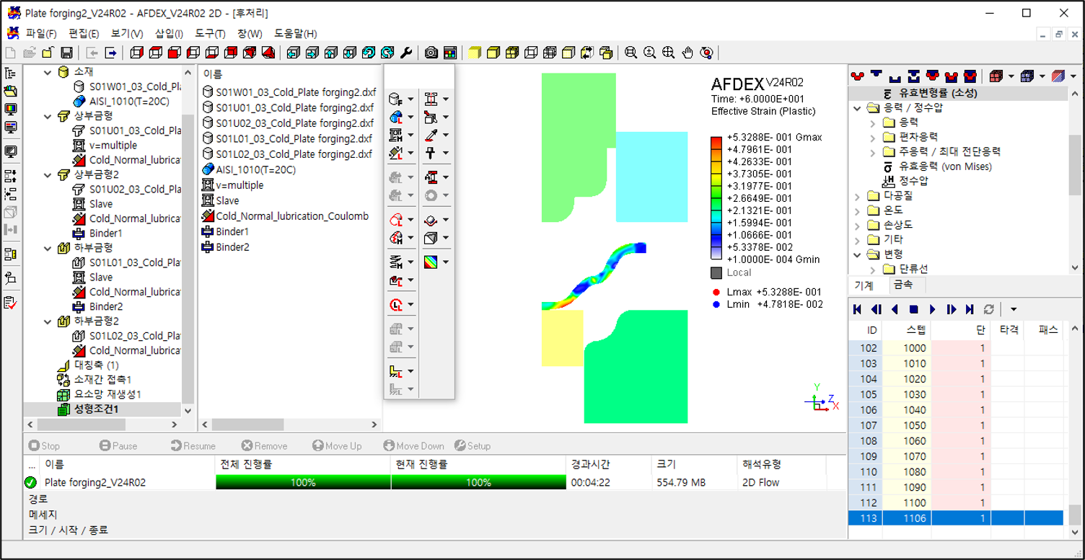Select 유효응력 (von Mises) result item
The width and height of the screenshot is (1085, 560).
(x=945, y=166)
